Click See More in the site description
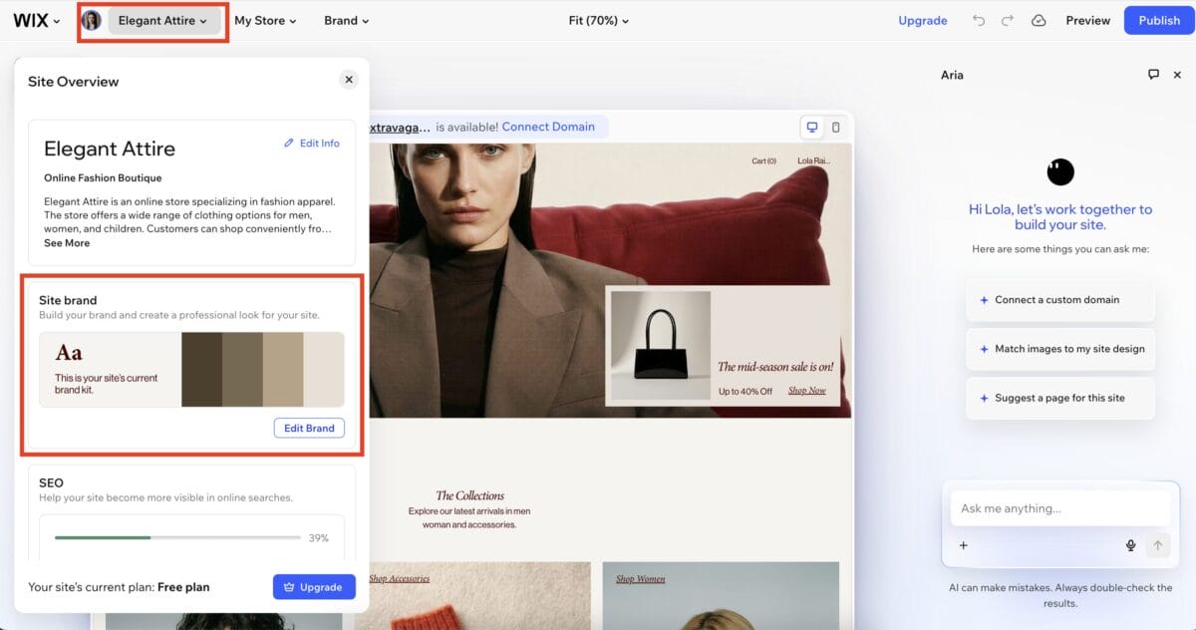The width and height of the screenshot is (1196, 630). pos(66,242)
